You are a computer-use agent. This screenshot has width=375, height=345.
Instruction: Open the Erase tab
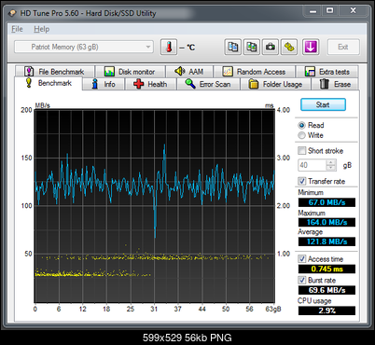(x=335, y=84)
